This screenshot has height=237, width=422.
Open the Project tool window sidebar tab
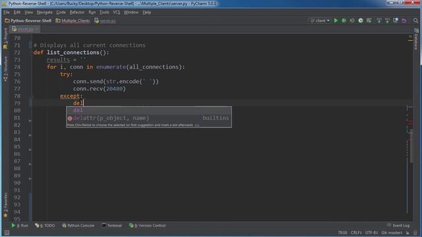coord(5,38)
